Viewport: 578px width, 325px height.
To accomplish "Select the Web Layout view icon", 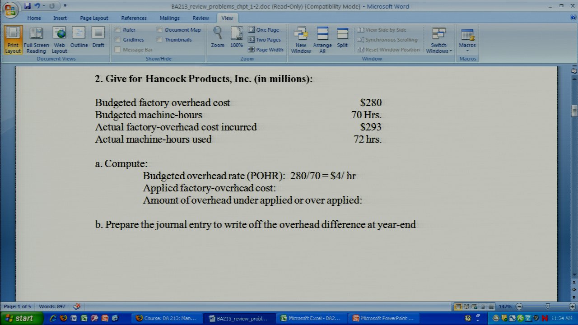I will click(x=59, y=40).
